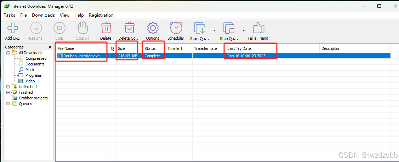This screenshot has width=399, height=162.
Task: Expand the Unfinished tree node
Action: tap(8, 87)
